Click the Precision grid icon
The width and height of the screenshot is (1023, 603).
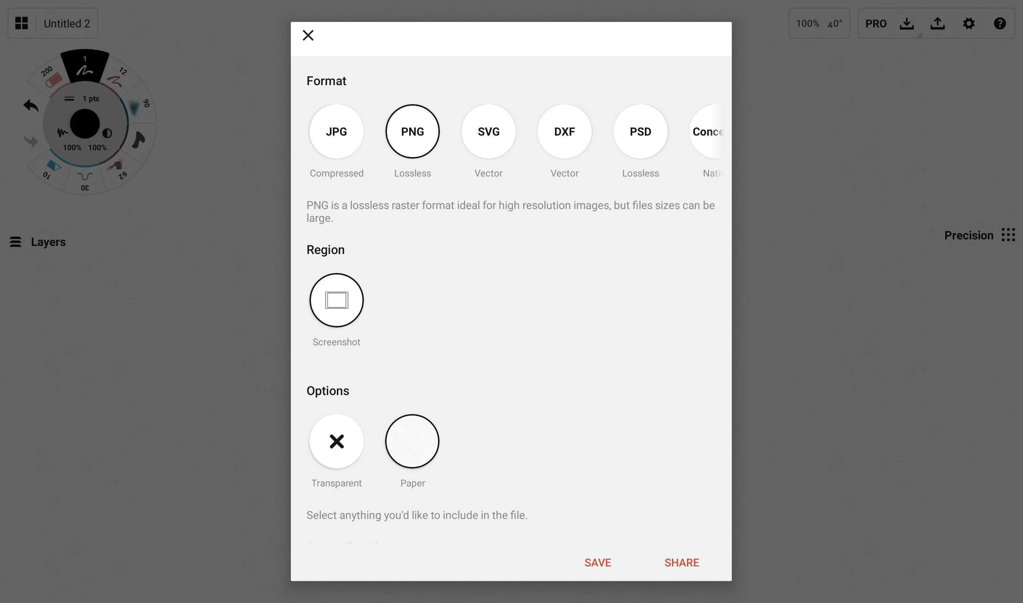(1009, 235)
